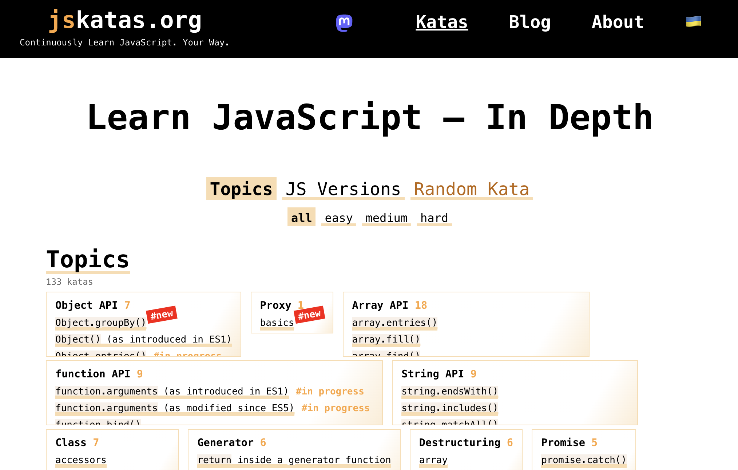Open the Blog page

[x=529, y=22]
